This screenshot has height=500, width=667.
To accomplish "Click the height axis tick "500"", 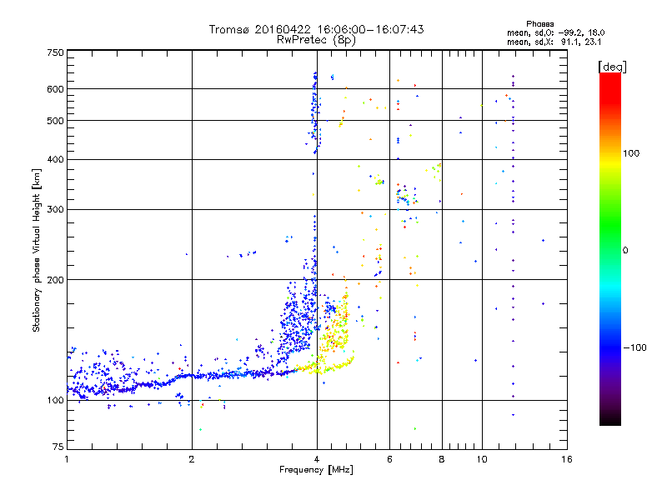I will [55, 121].
